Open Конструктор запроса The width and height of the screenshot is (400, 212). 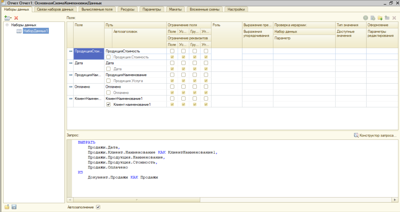[375, 135]
